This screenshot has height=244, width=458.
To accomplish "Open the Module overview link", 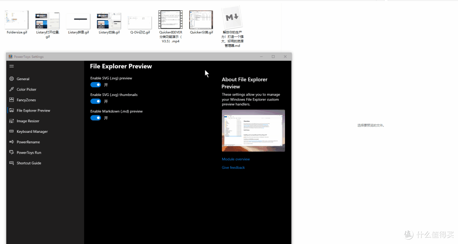I will coord(236,159).
